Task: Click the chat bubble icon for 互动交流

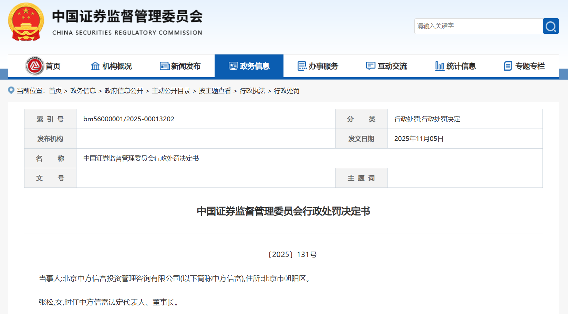Action: click(371, 66)
